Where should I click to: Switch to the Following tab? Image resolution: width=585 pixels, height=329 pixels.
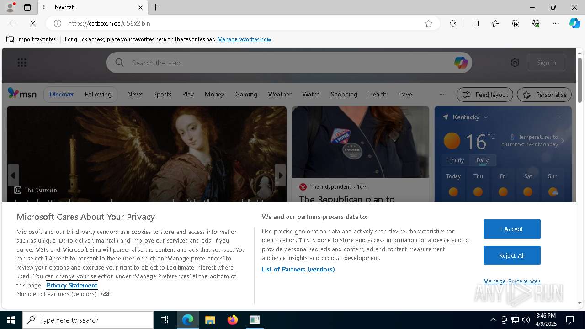pyautogui.click(x=98, y=94)
